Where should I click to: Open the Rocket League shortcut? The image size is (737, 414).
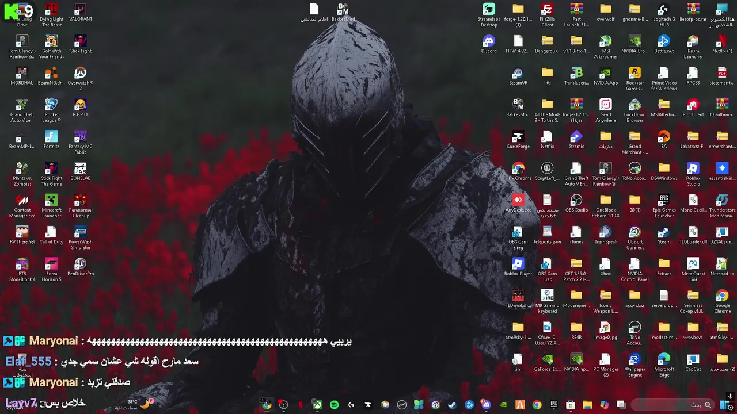pos(51,111)
